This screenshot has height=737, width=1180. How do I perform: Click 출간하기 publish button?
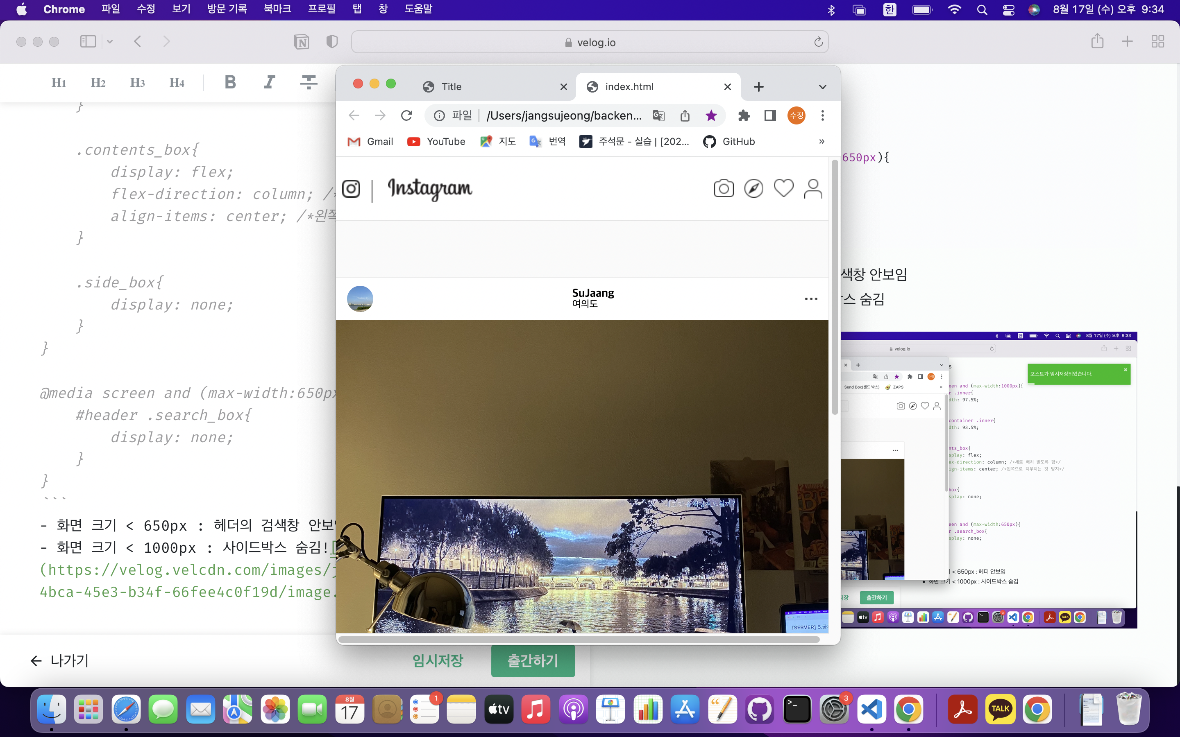coord(533,660)
